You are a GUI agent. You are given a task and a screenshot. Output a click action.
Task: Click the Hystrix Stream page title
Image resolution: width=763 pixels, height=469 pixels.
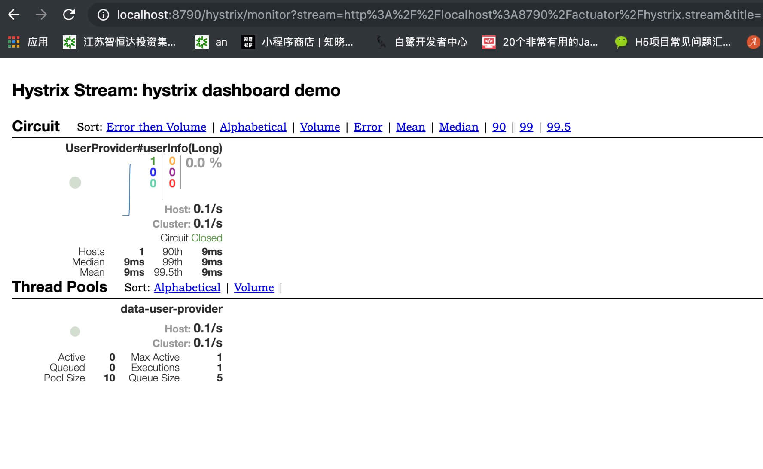176,91
